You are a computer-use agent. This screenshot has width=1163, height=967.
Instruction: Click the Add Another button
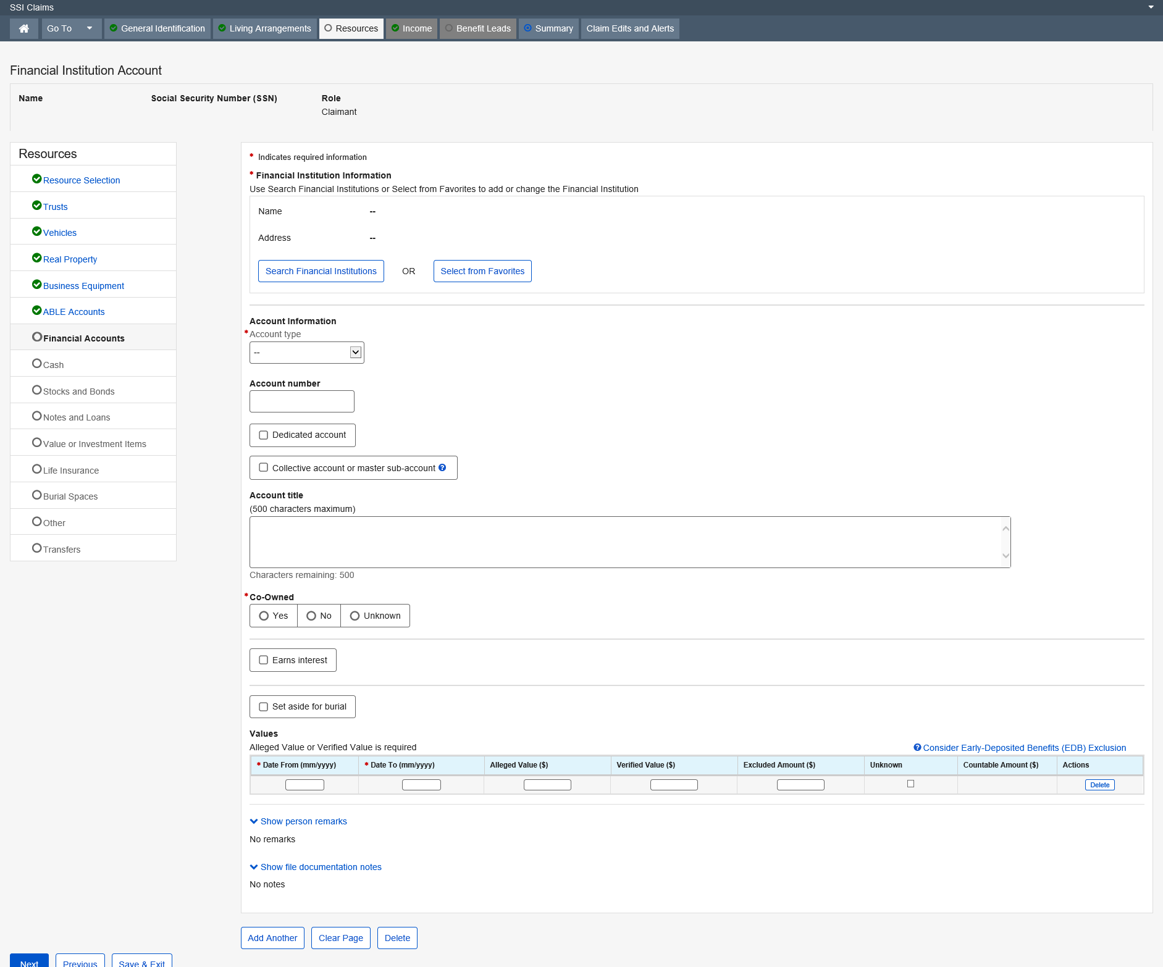pyautogui.click(x=272, y=938)
